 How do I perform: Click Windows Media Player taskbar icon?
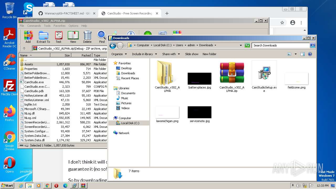38,186
